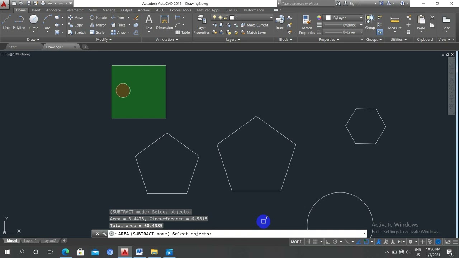Click the MODEL space button in status bar

point(297,242)
